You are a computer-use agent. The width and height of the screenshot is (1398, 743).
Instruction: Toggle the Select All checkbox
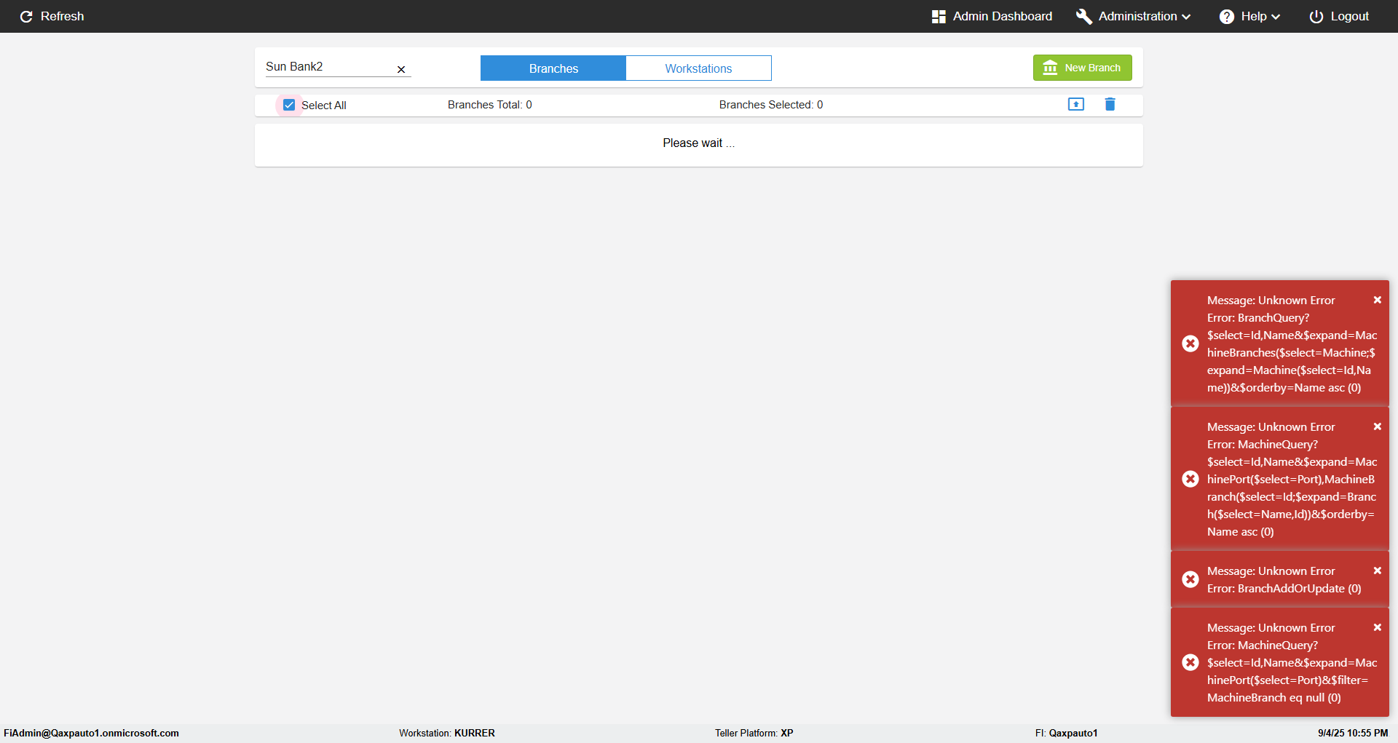coord(289,105)
